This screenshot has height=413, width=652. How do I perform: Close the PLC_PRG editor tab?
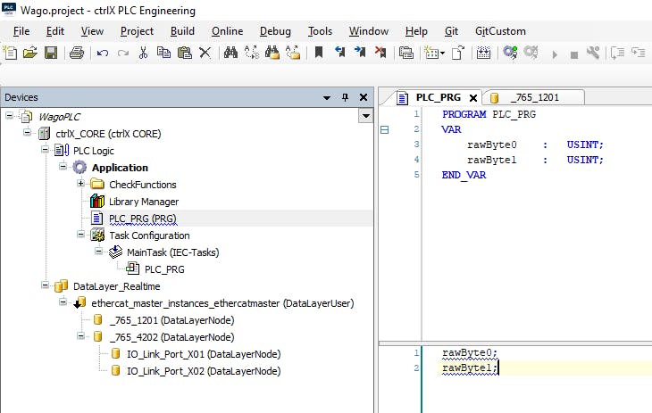coord(472,98)
